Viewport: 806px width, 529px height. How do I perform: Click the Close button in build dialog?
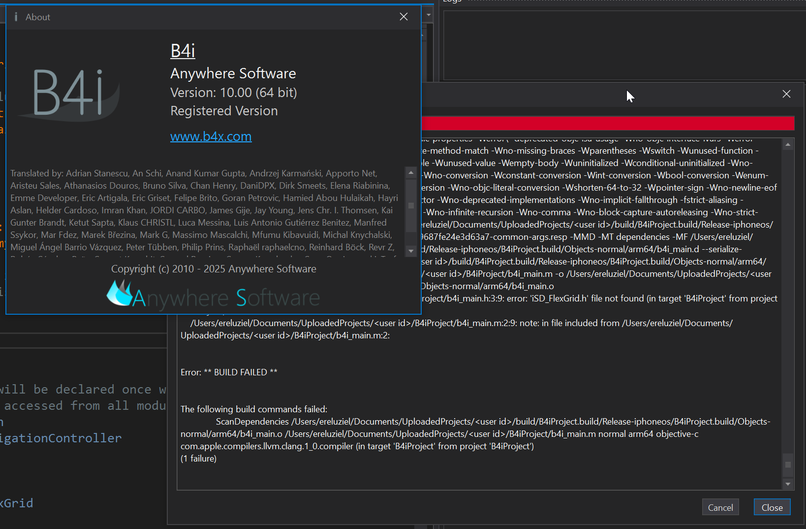point(772,507)
